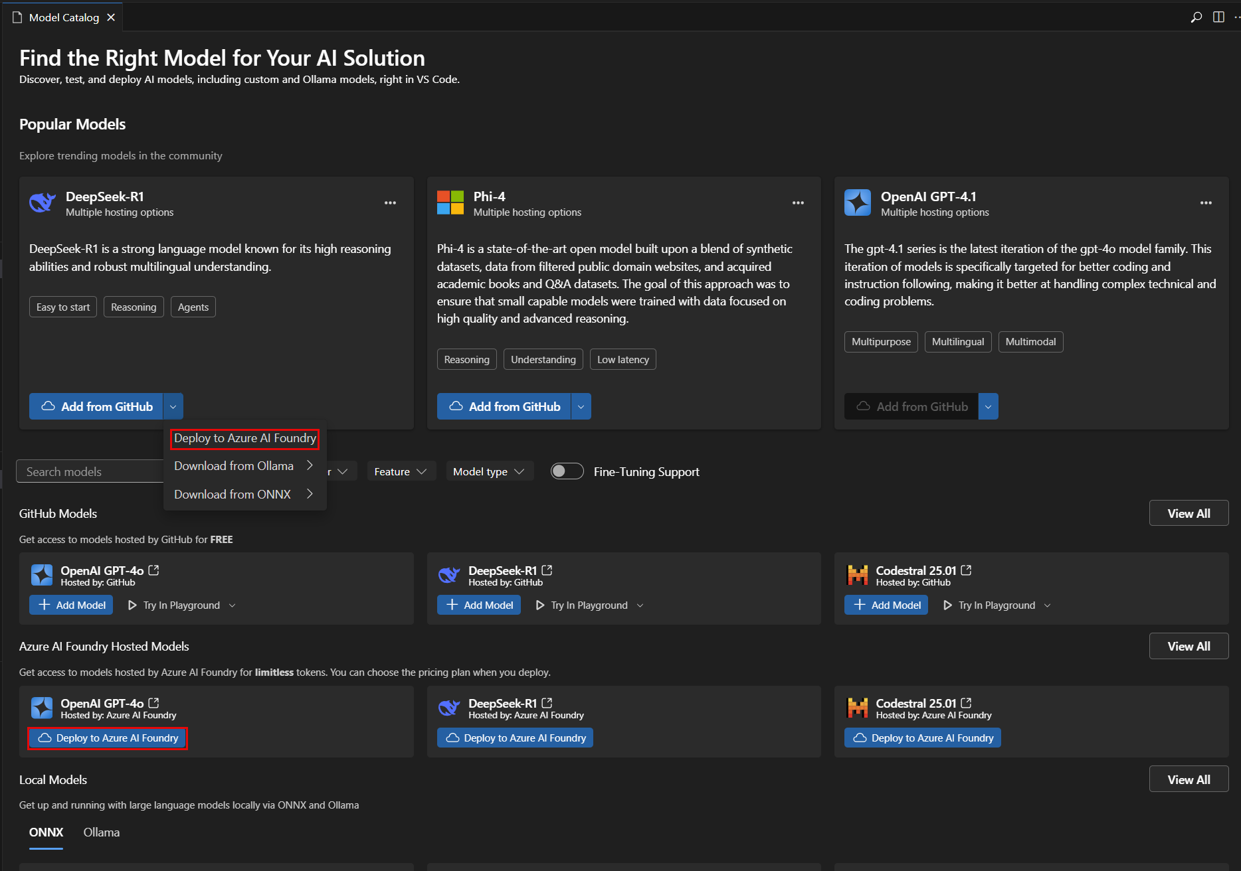Open ellipsis menu on OpenAI GPT-4.1 card
The width and height of the screenshot is (1241, 871).
coord(1206,202)
